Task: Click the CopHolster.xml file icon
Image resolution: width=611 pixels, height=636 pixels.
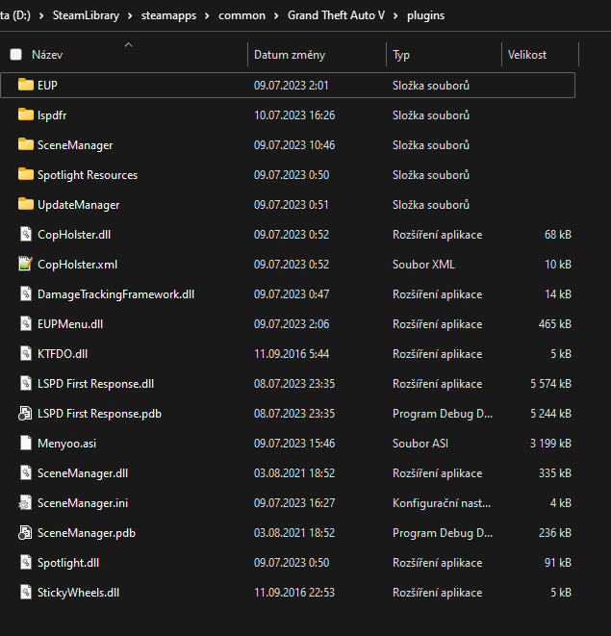Action: click(26, 264)
